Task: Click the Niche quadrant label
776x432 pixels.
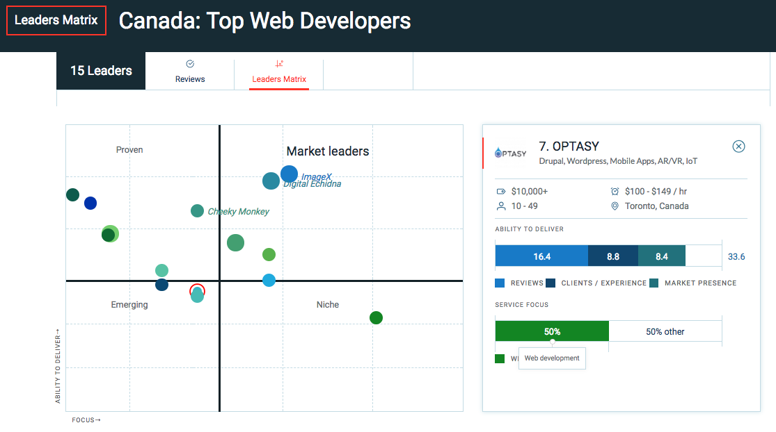Action: click(328, 305)
